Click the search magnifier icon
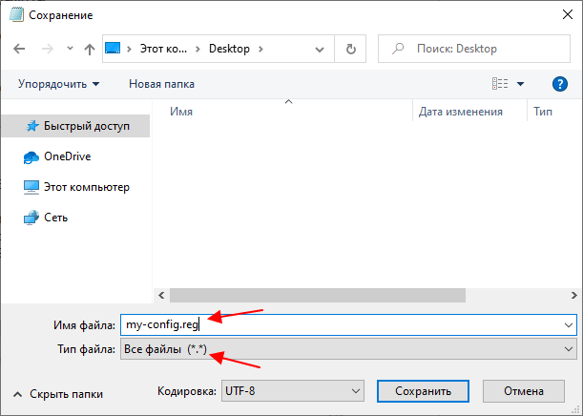The height and width of the screenshot is (416, 583). (x=398, y=49)
